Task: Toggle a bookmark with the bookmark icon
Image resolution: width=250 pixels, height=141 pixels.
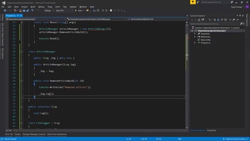Action: 111,11
